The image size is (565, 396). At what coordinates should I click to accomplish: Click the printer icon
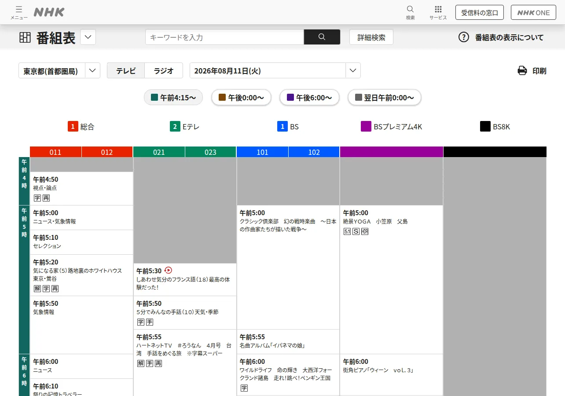pos(522,70)
